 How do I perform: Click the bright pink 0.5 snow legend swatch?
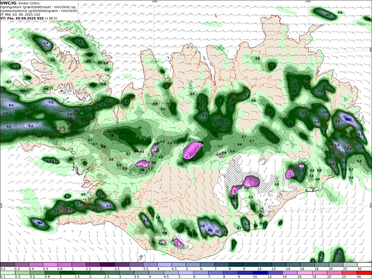pos(50,264)
